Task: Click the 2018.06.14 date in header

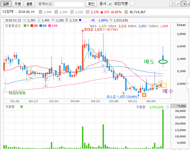Action: (x=26, y=12)
